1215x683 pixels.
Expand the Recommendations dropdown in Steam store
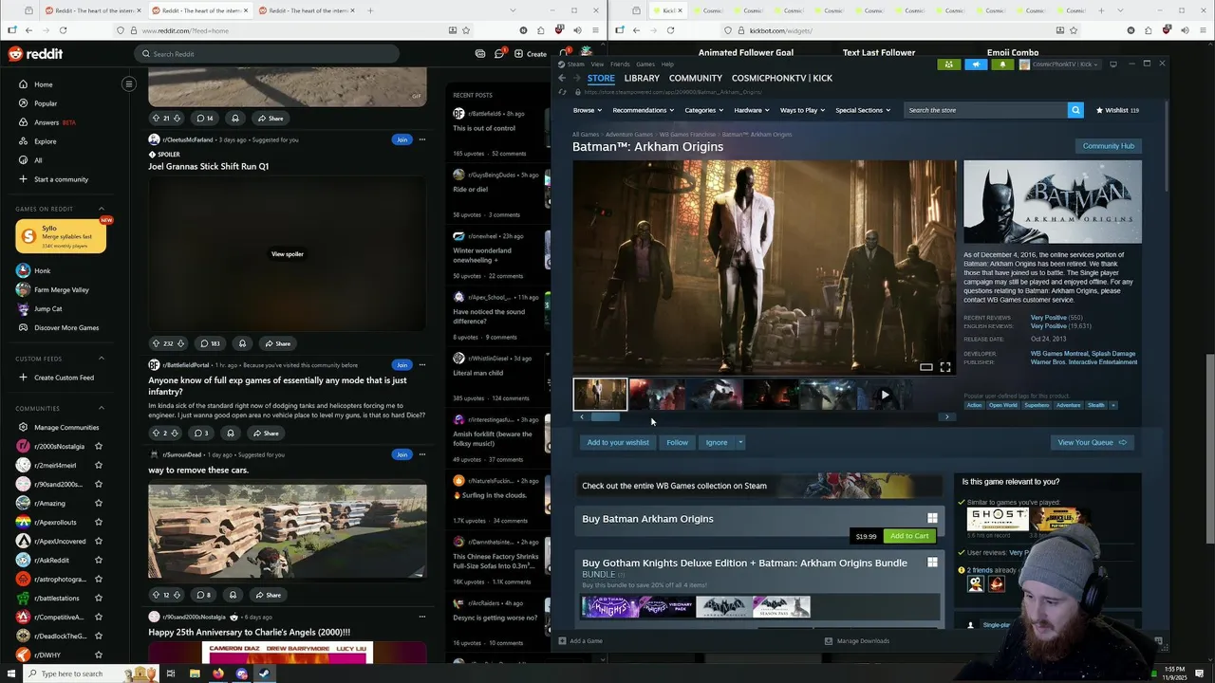644,110
